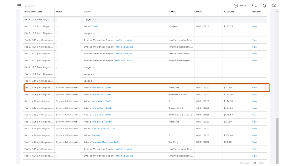Open search with the magnifier icon
295x166 pixels.
[x=254, y=5]
